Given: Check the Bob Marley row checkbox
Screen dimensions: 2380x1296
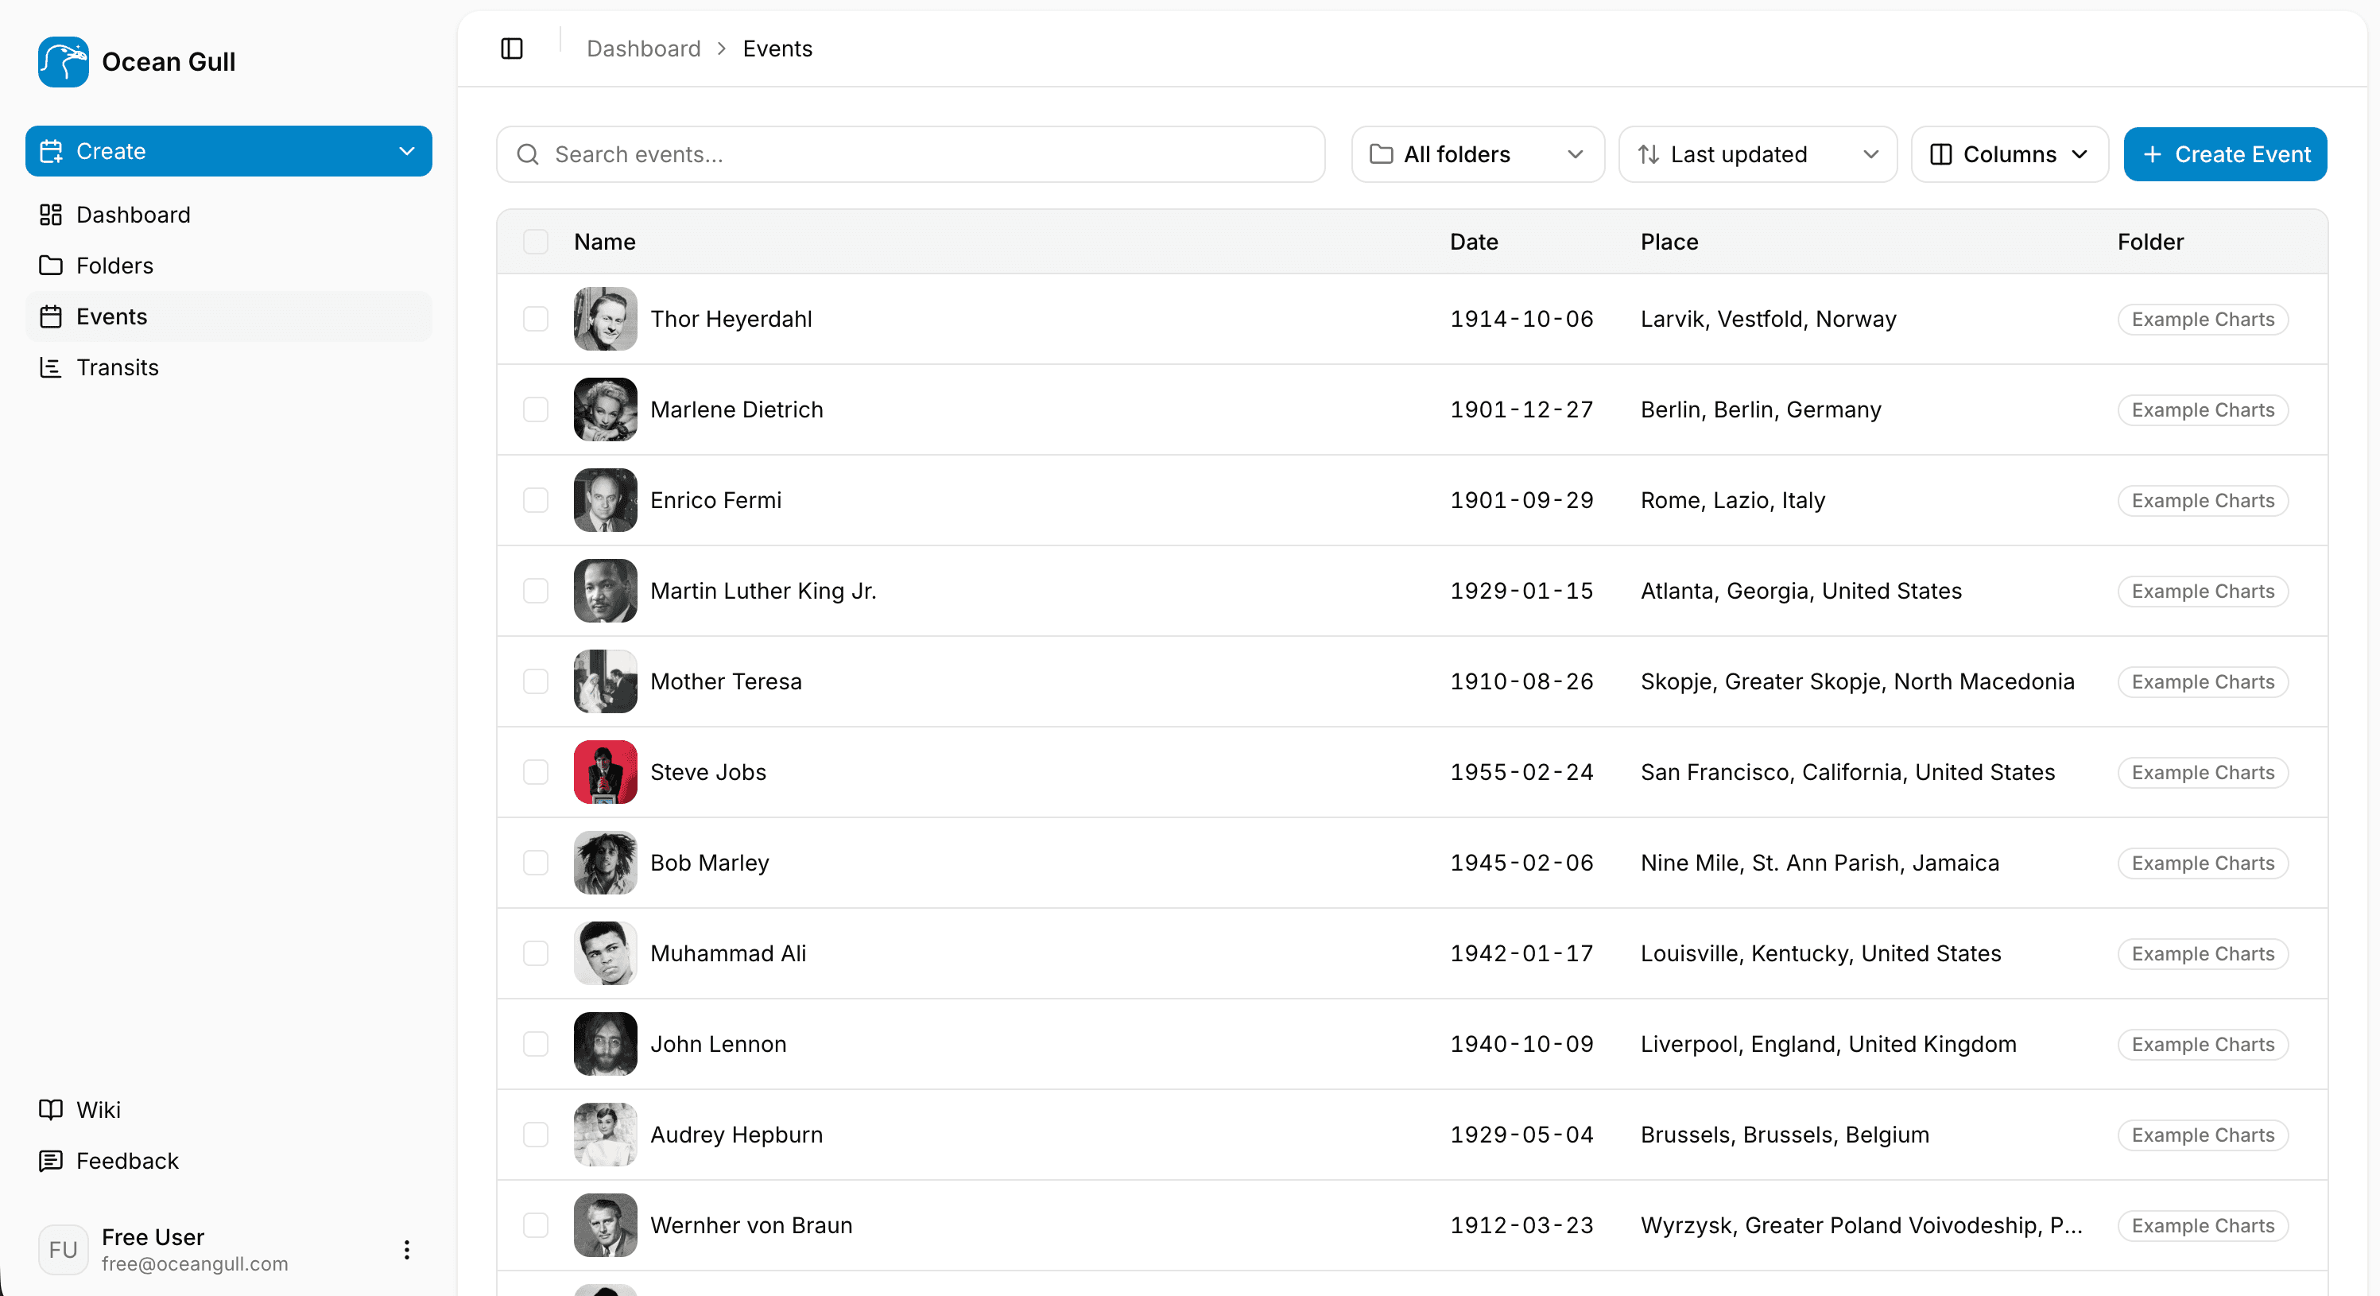Looking at the screenshot, I should tap(536, 863).
